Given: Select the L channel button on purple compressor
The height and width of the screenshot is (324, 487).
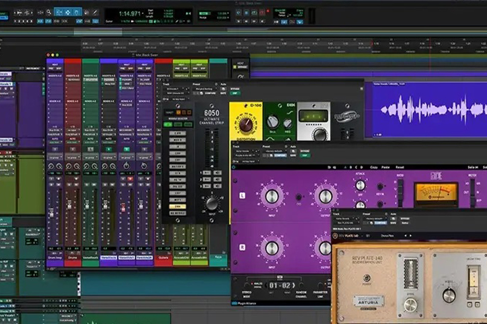Looking at the screenshot, I should (242, 195).
